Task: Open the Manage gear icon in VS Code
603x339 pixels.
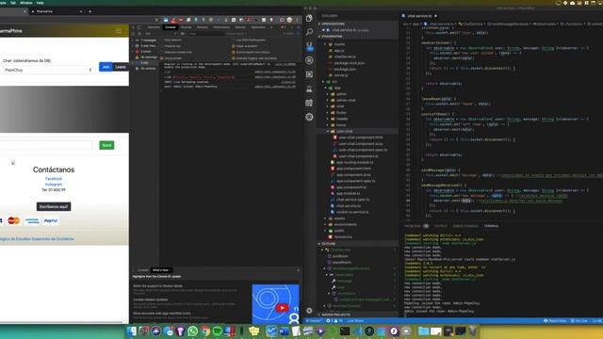Action: click(x=309, y=310)
